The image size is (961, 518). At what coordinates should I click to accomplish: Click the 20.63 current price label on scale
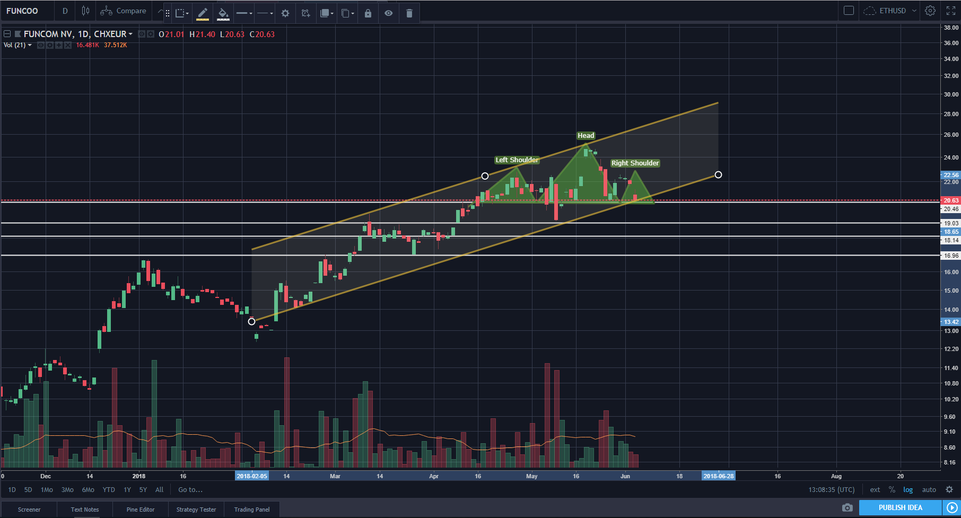coord(951,200)
